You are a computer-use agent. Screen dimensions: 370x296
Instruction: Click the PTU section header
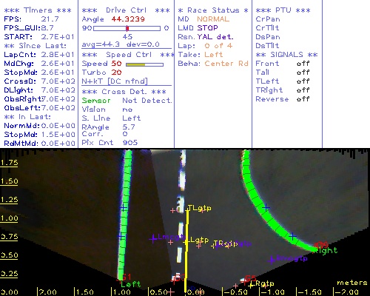(283, 10)
